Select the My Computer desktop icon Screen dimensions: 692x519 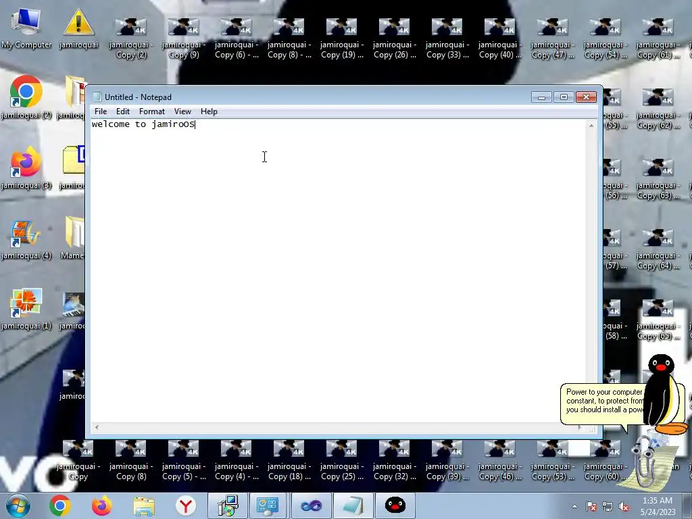[26, 29]
